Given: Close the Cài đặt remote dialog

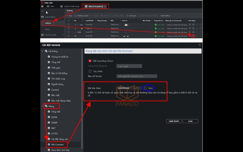Looking at the screenshot, I should pyautogui.click(x=200, y=45).
